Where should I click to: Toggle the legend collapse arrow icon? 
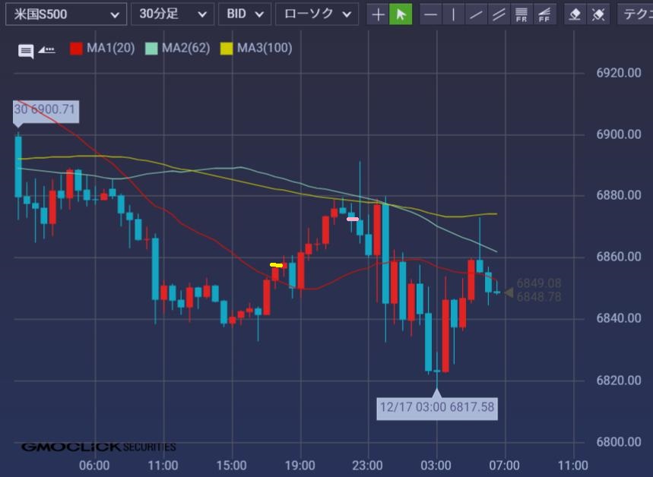point(46,50)
